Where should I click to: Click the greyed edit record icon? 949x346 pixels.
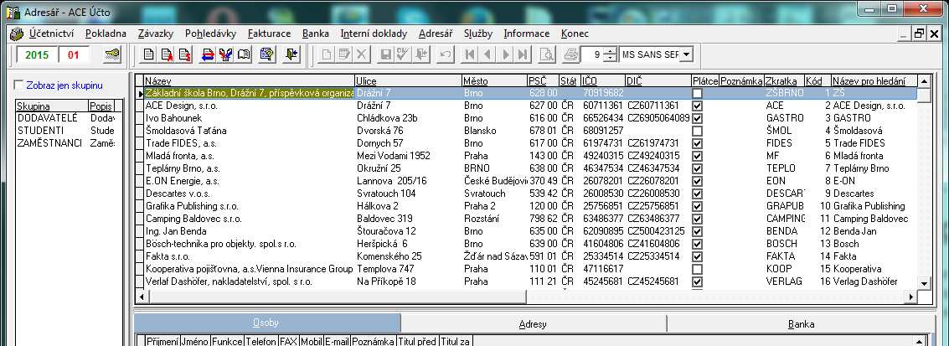[344, 55]
